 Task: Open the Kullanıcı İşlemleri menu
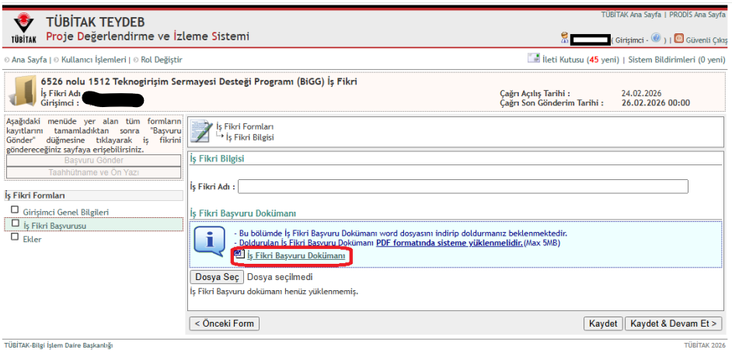pos(94,59)
